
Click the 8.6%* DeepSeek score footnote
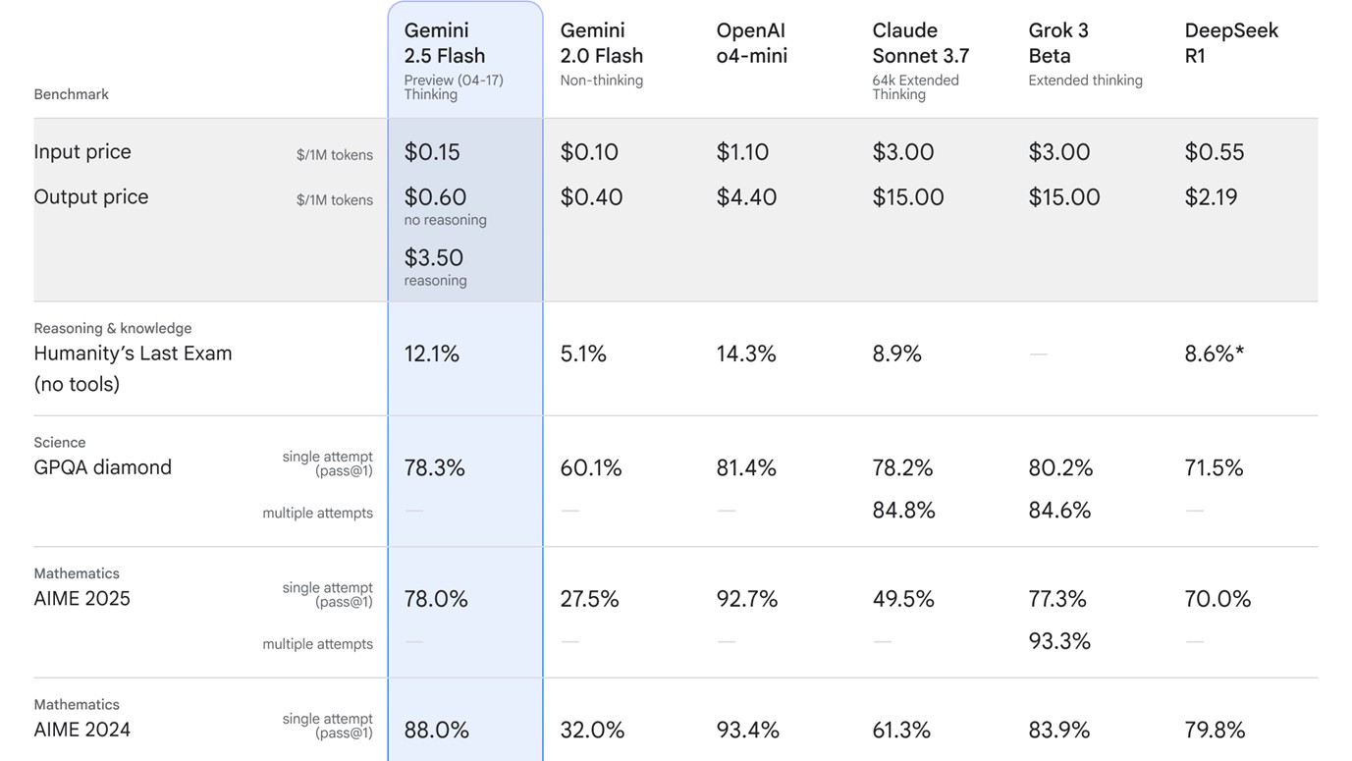point(1215,354)
